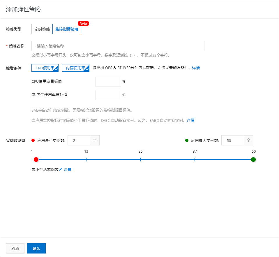Click the 触发条件 label
The image size is (279, 257).
point(13,68)
